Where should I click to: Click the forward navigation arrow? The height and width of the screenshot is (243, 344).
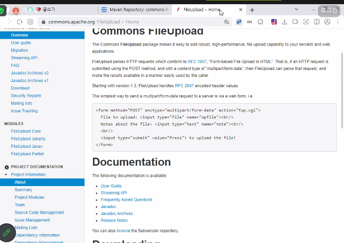click(x=9, y=22)
